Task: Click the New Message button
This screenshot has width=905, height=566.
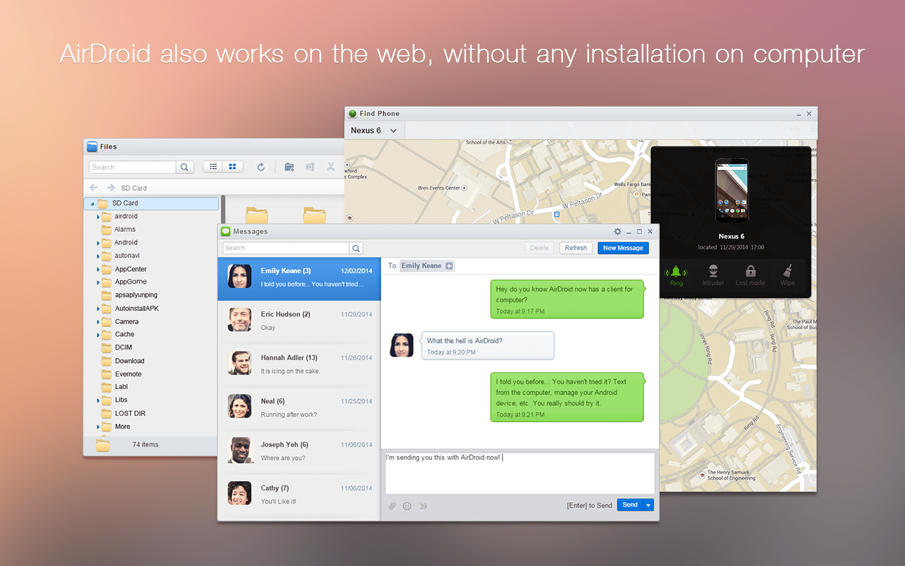Action: (623, 248)
